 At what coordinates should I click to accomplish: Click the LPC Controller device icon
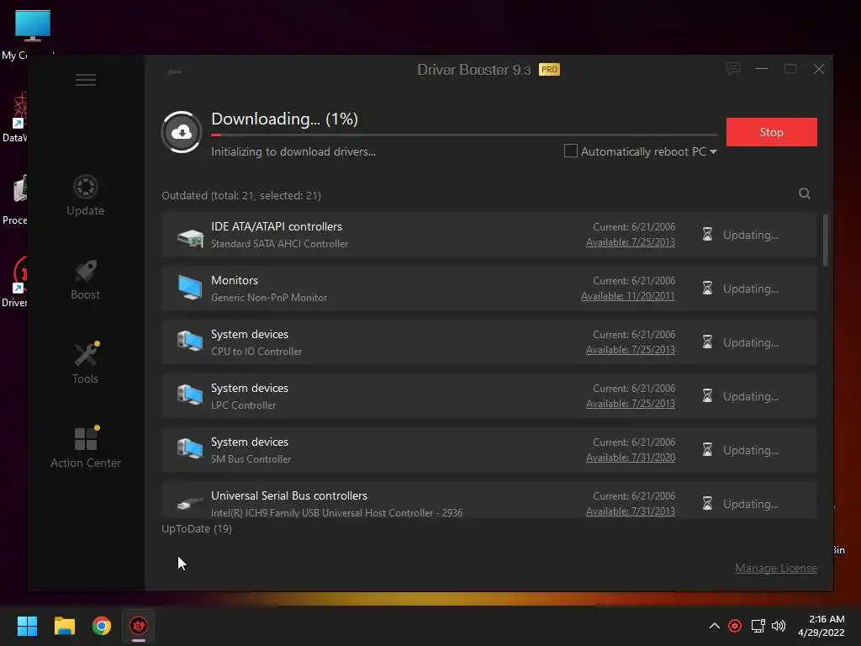[190, 395]
